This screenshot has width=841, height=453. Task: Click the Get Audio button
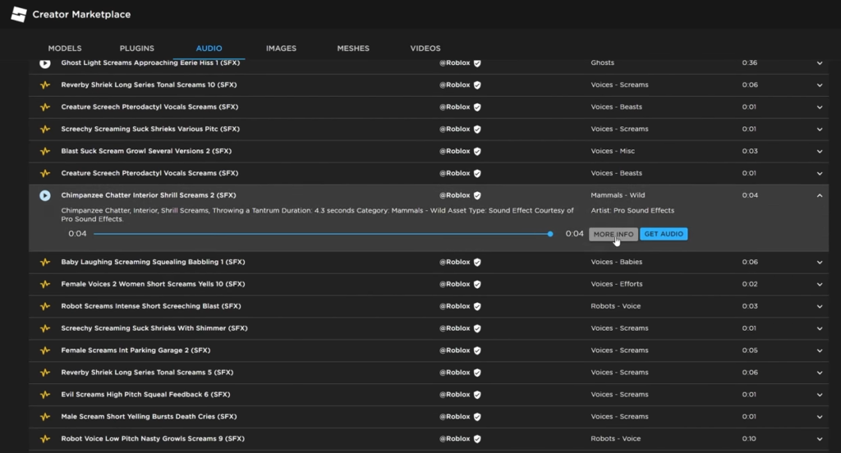[664, 234]
